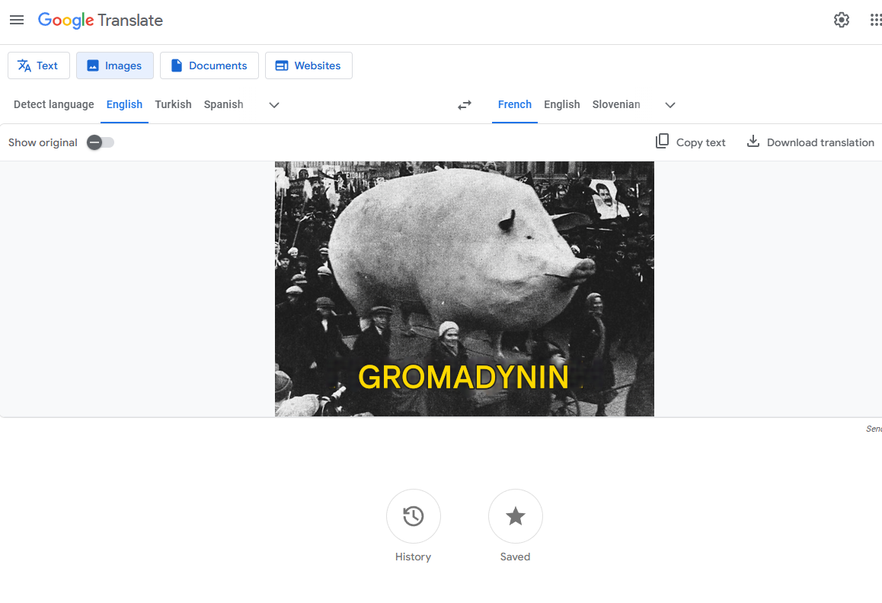Expand more target languages list
Screen dimensions: 882x603
pyautogui.click(x=670, y=105)
